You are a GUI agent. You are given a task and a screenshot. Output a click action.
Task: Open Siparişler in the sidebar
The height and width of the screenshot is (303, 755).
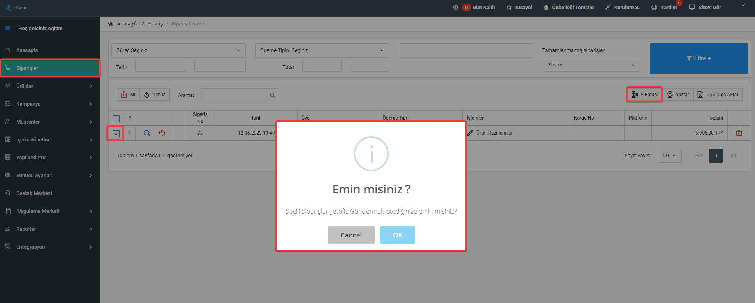(x=50, y=68)
